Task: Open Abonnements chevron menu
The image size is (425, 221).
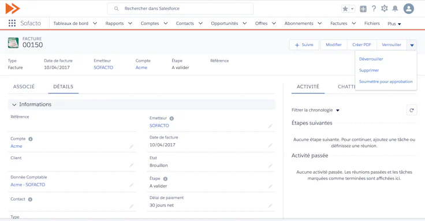Action: pos(320,23)
